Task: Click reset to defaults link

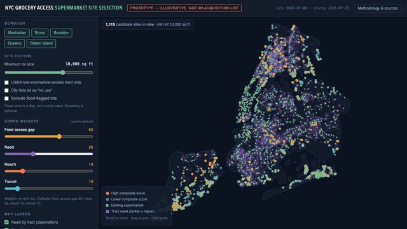Action: click(x=81, y=121)
